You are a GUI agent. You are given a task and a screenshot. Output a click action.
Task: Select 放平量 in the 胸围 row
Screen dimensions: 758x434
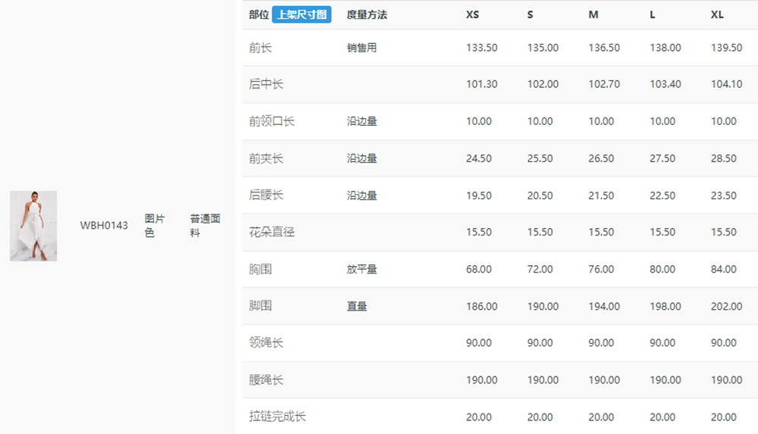pyautogui.click(x=362, y=269)
